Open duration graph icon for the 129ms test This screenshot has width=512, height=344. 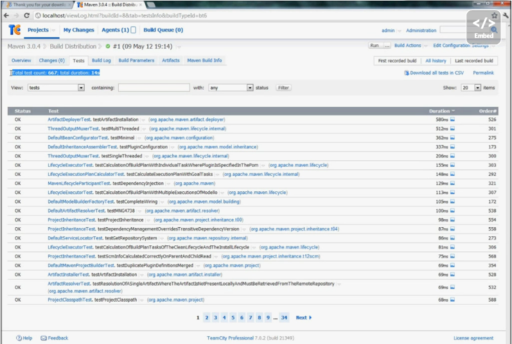coord(452,184)
